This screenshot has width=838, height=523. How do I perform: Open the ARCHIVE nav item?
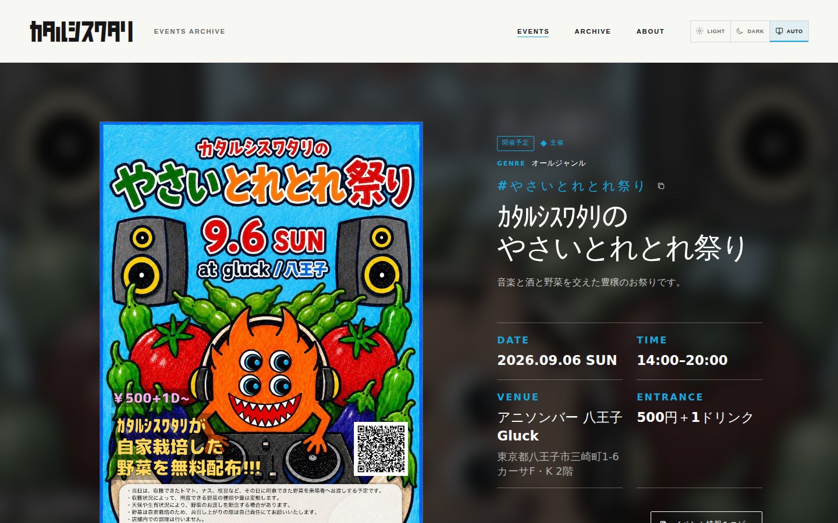point(592,31)
